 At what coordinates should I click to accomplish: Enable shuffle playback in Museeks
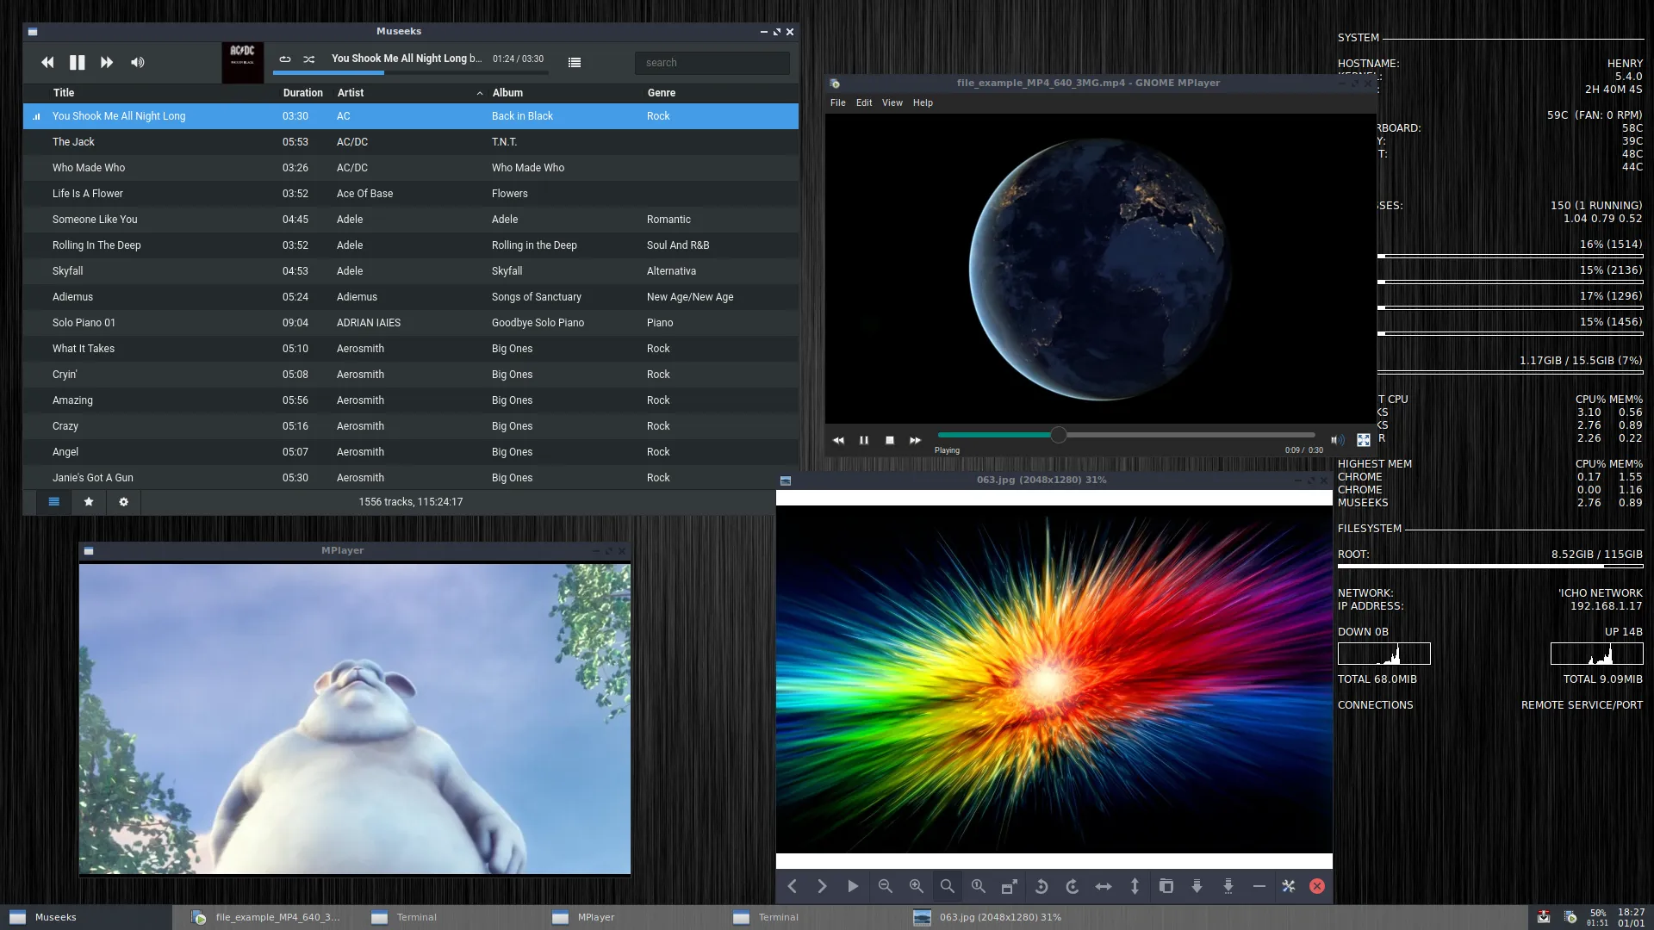pyautogui.click(x=308, y=59)
